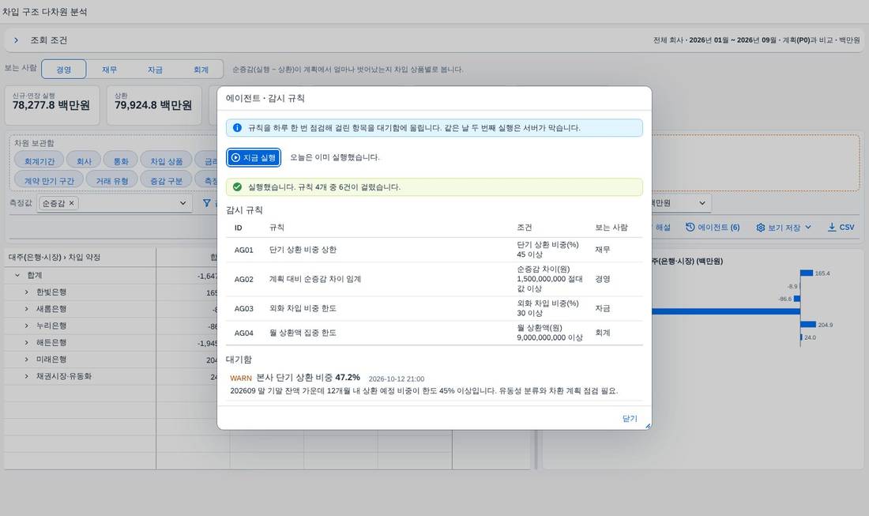Select the 증감 구분 dimension chip

click(x=166, y=181)
